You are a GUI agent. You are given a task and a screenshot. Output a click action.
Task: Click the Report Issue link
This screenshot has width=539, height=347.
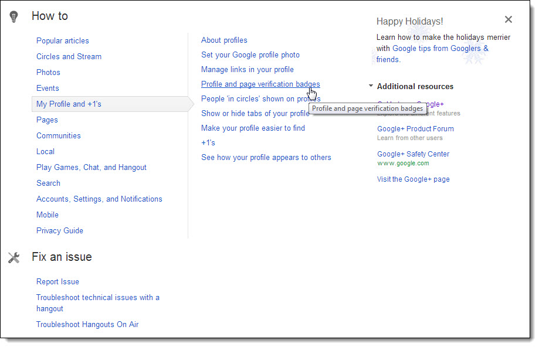click(57, 282)
